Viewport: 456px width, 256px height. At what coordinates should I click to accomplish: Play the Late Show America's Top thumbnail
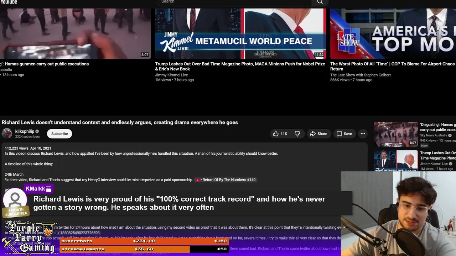tap(393, 34)
